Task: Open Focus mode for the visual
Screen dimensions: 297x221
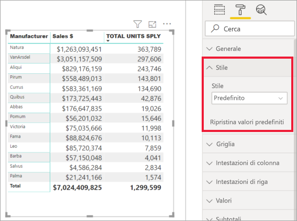Action: point(152,24)
